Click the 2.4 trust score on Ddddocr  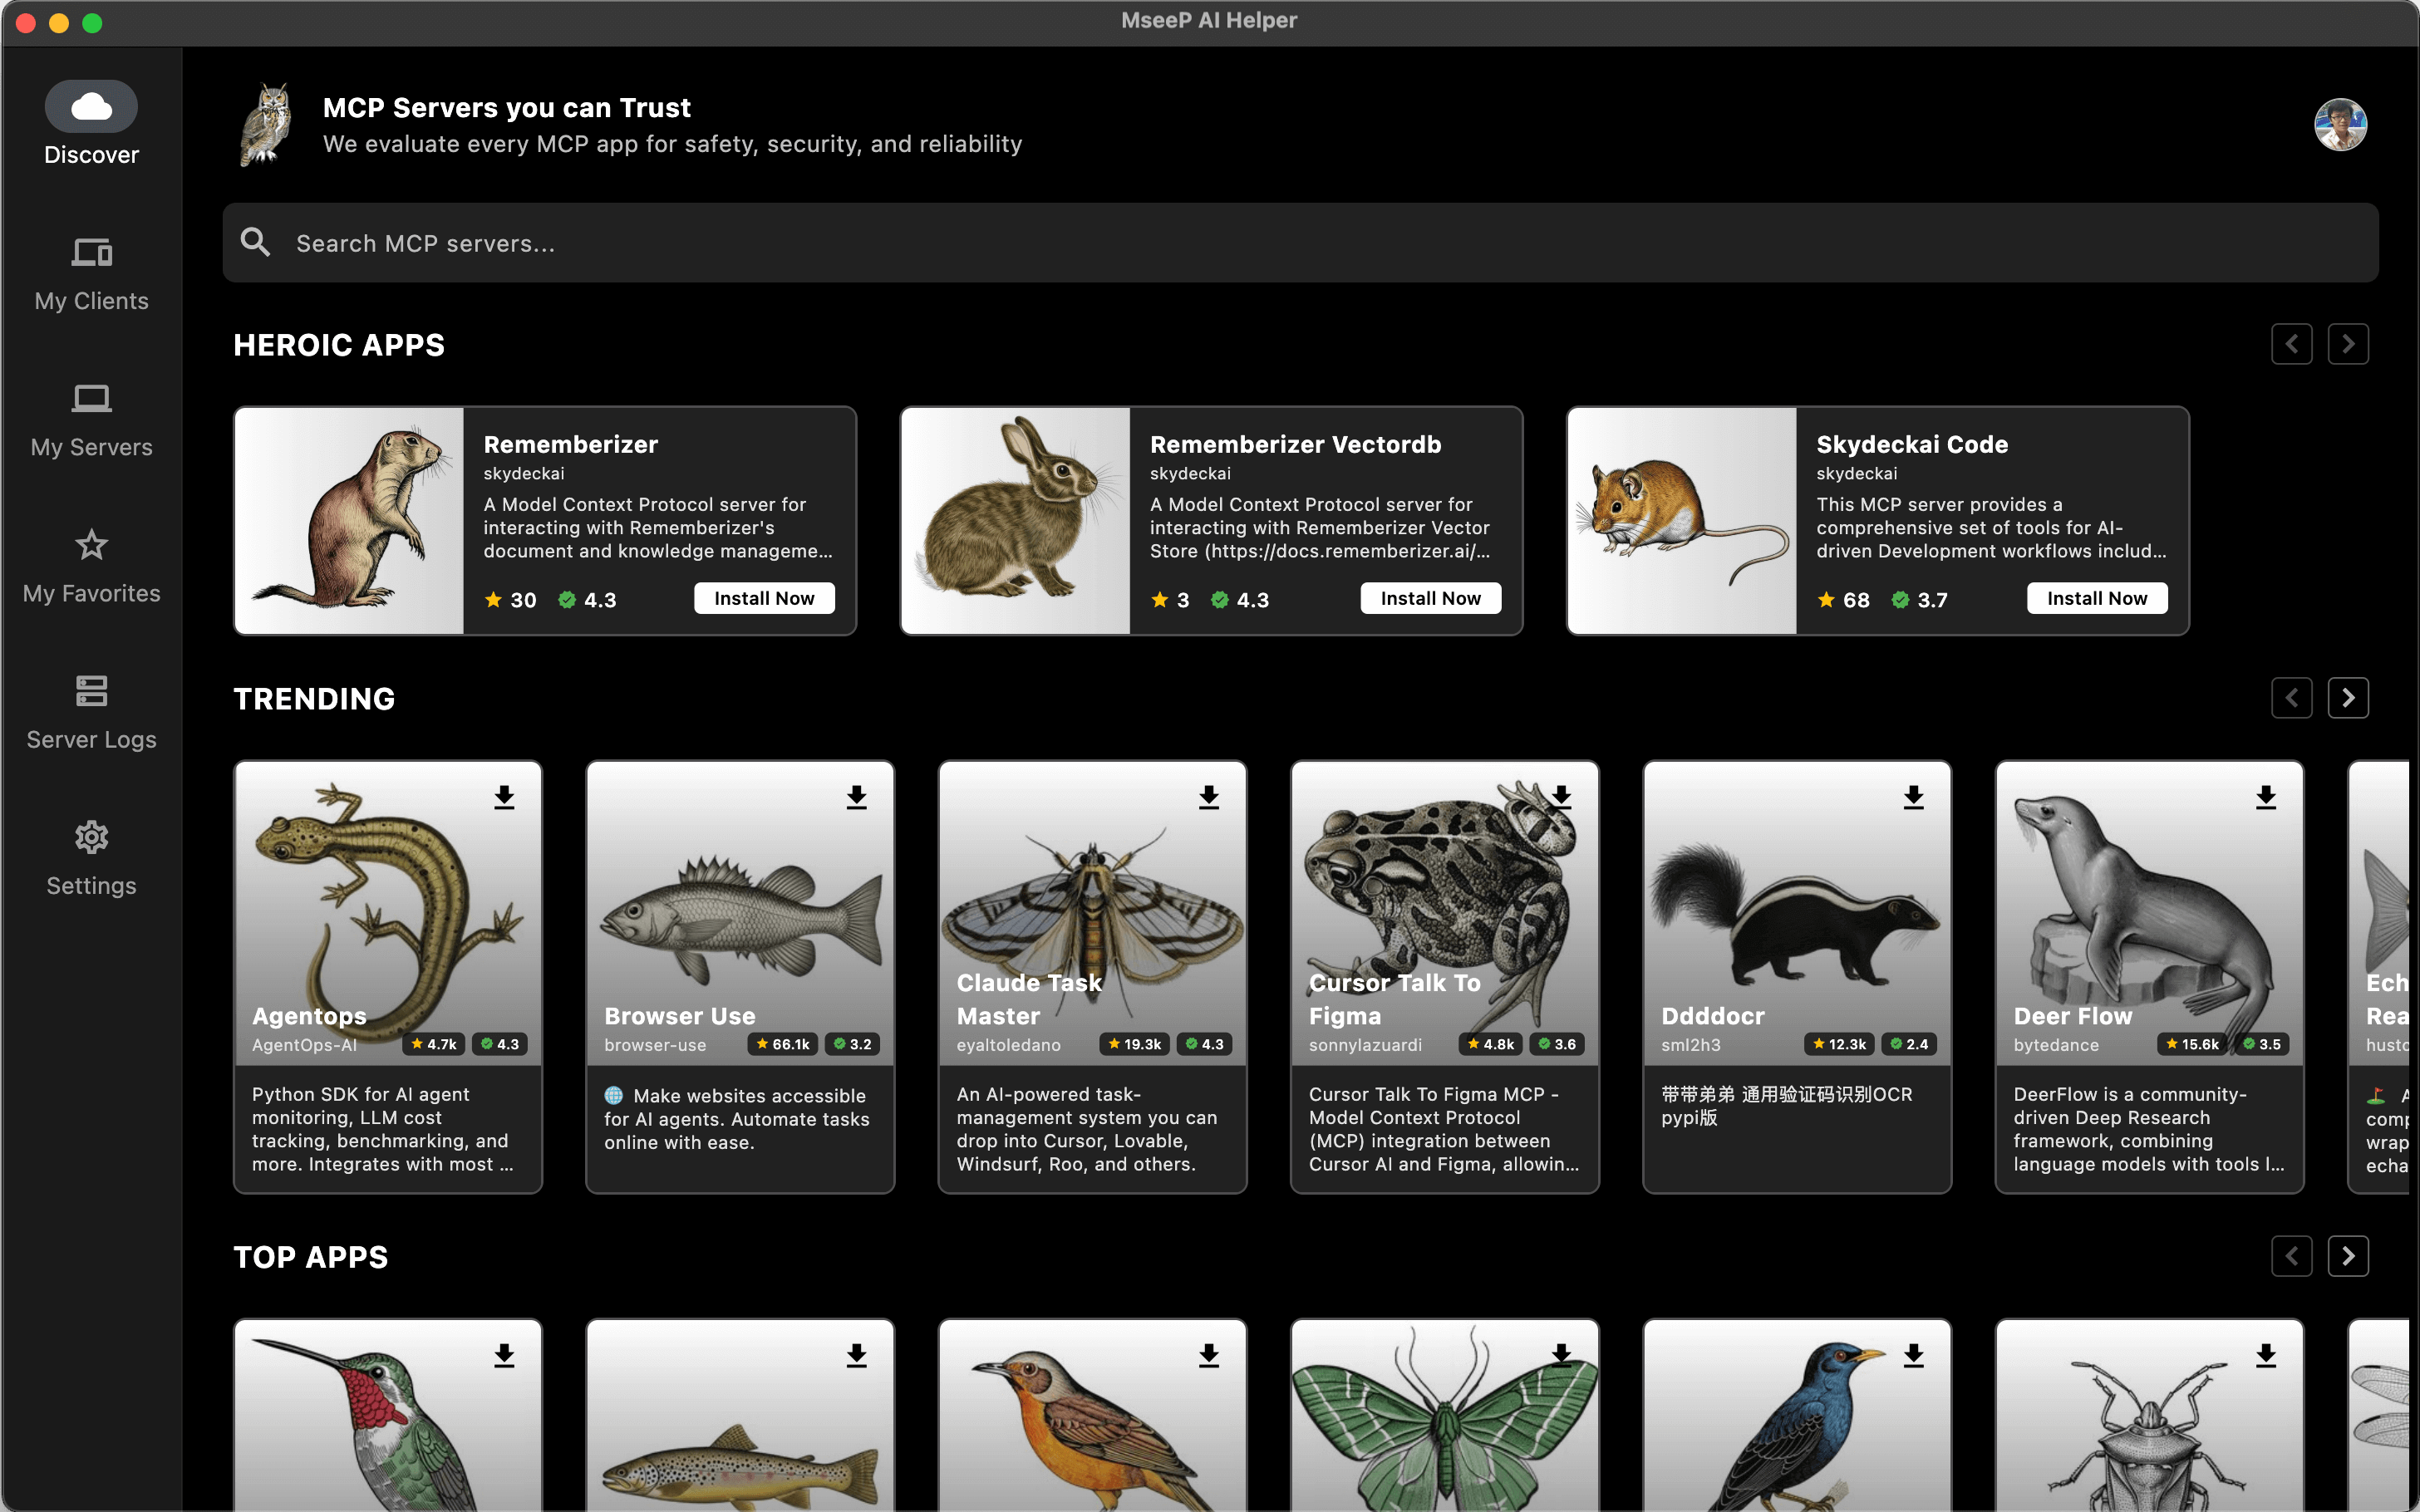(1909, 1044)
